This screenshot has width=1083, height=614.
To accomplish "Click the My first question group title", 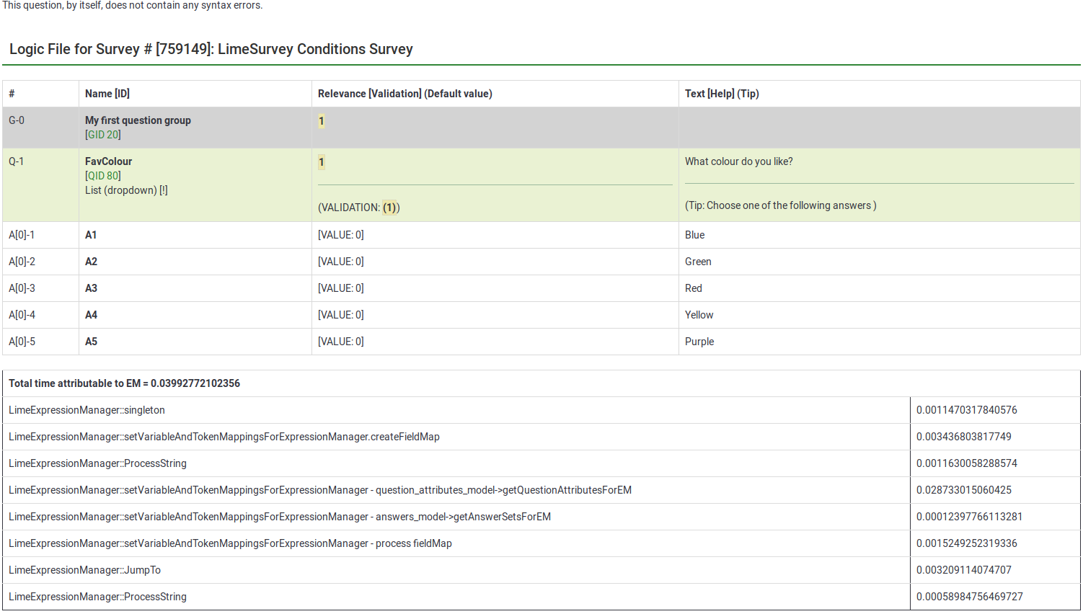I will 138,120.
